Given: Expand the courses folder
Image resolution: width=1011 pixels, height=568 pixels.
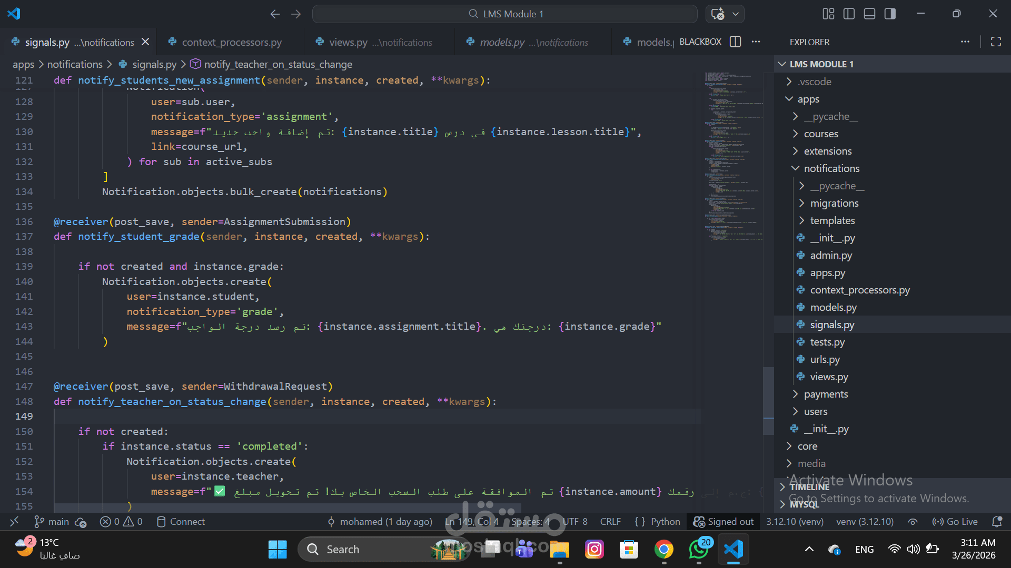Looking at the screenshot, I should pyautogui.click(x=820, y=134).
